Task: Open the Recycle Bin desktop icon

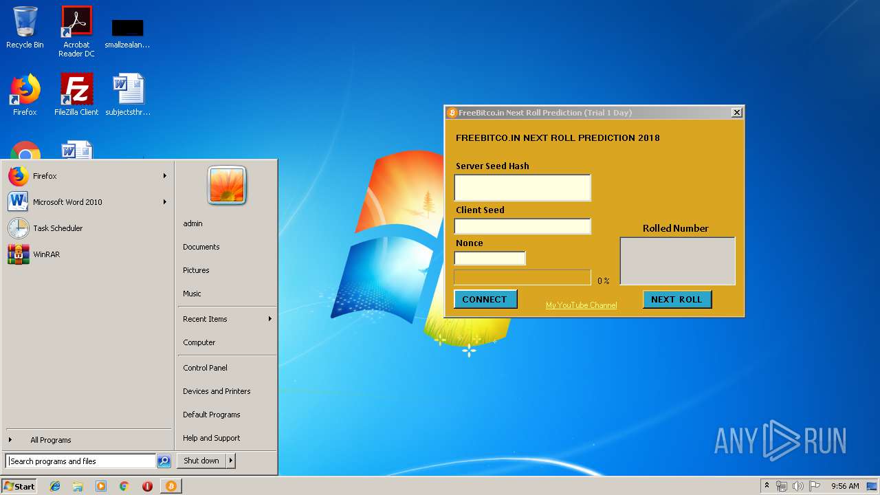Action: pos(25,27)
